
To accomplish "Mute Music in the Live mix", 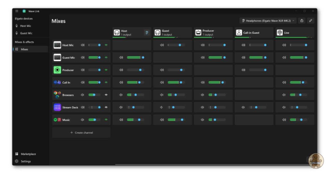I will tap(284, 120).
